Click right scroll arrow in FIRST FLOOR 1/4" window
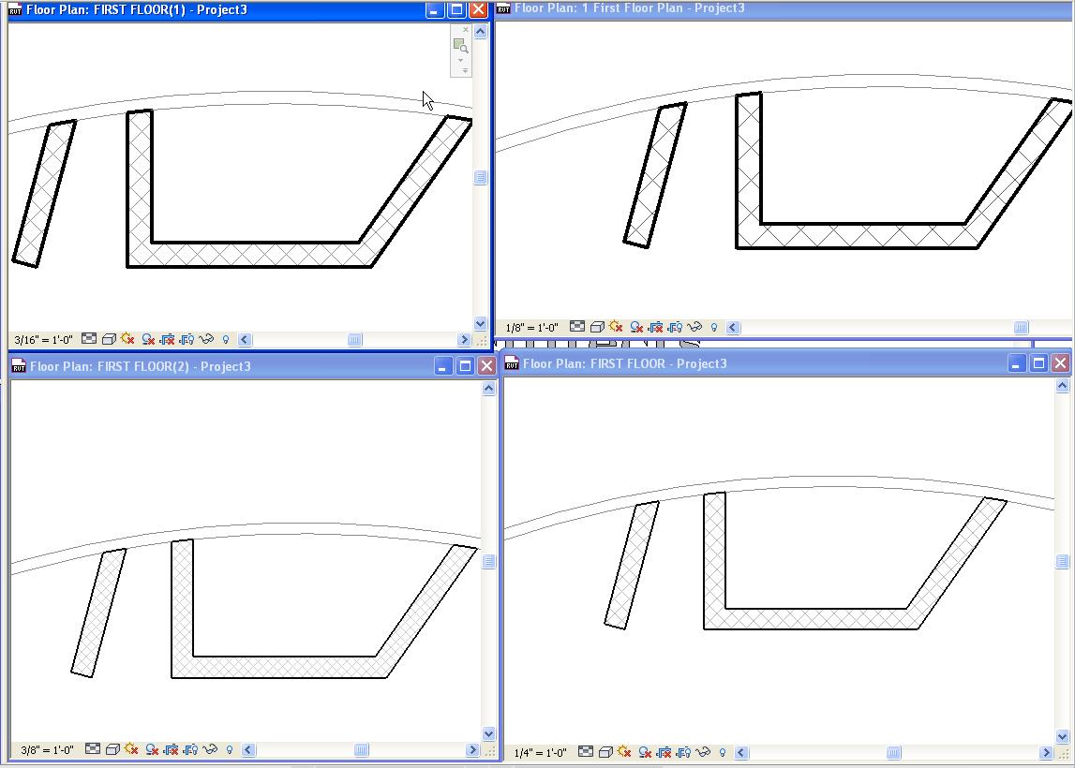Image resolution: width=1075 pixels, height=768 pixels. pyautogui.click(x=1046, y=753)
